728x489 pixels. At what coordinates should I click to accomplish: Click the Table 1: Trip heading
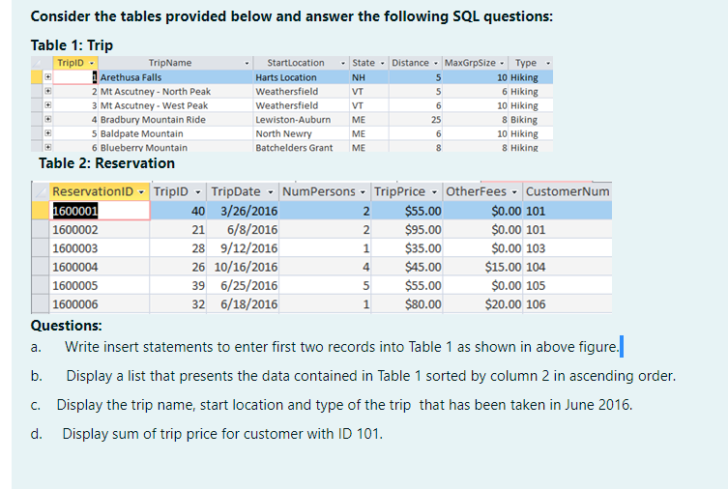point(72,45)
